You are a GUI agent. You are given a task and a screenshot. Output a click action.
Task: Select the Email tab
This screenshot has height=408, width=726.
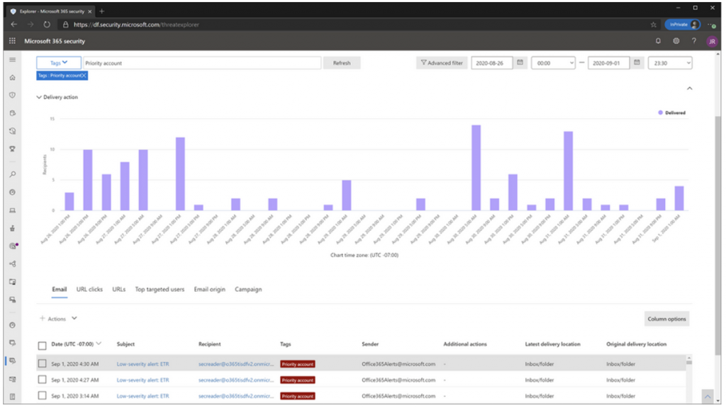coord(60,290)
